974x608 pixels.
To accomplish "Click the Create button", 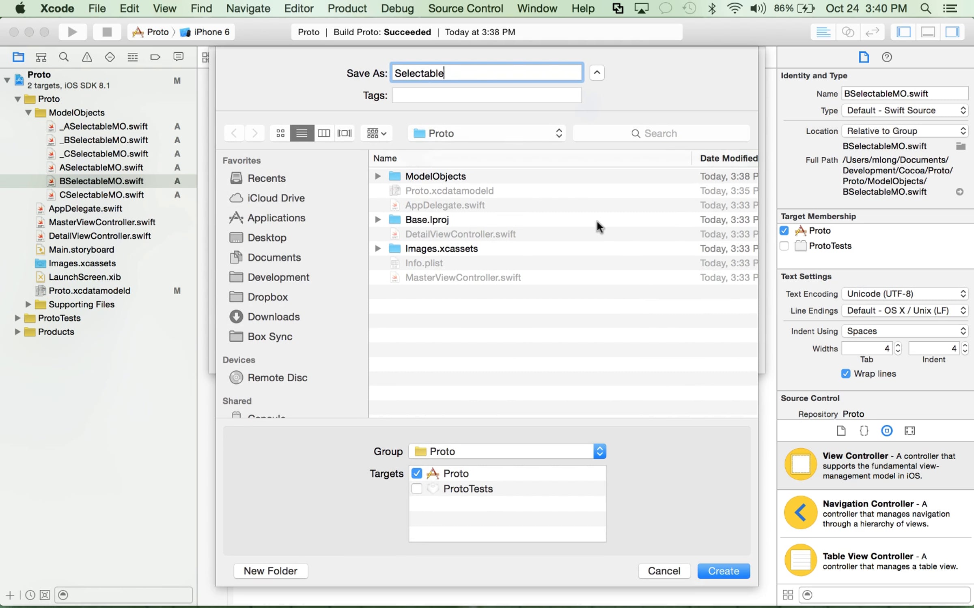I will coord(724,571).
